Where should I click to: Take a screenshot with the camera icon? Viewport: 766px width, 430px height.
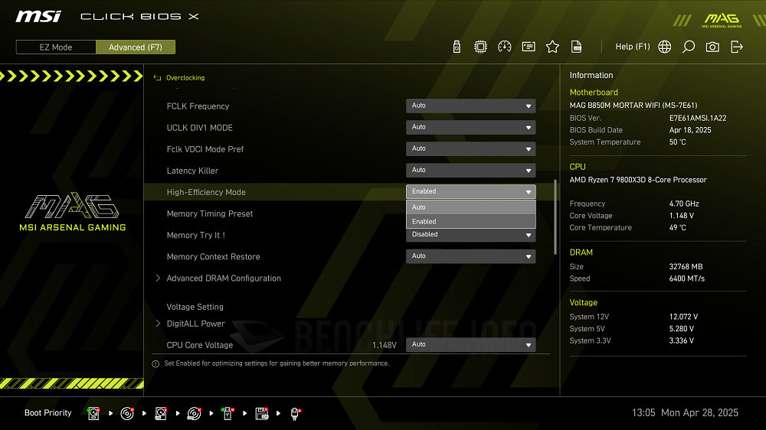pyautogui.click(x=712, y=47)
